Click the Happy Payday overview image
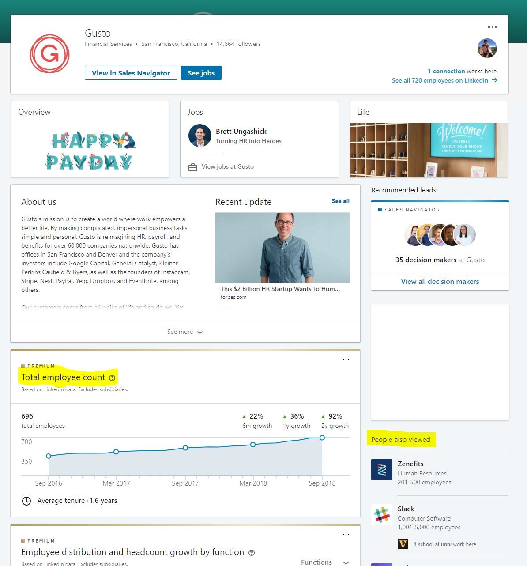The width and height of the screenshot is (527, 566). click(x=90, y=150)
